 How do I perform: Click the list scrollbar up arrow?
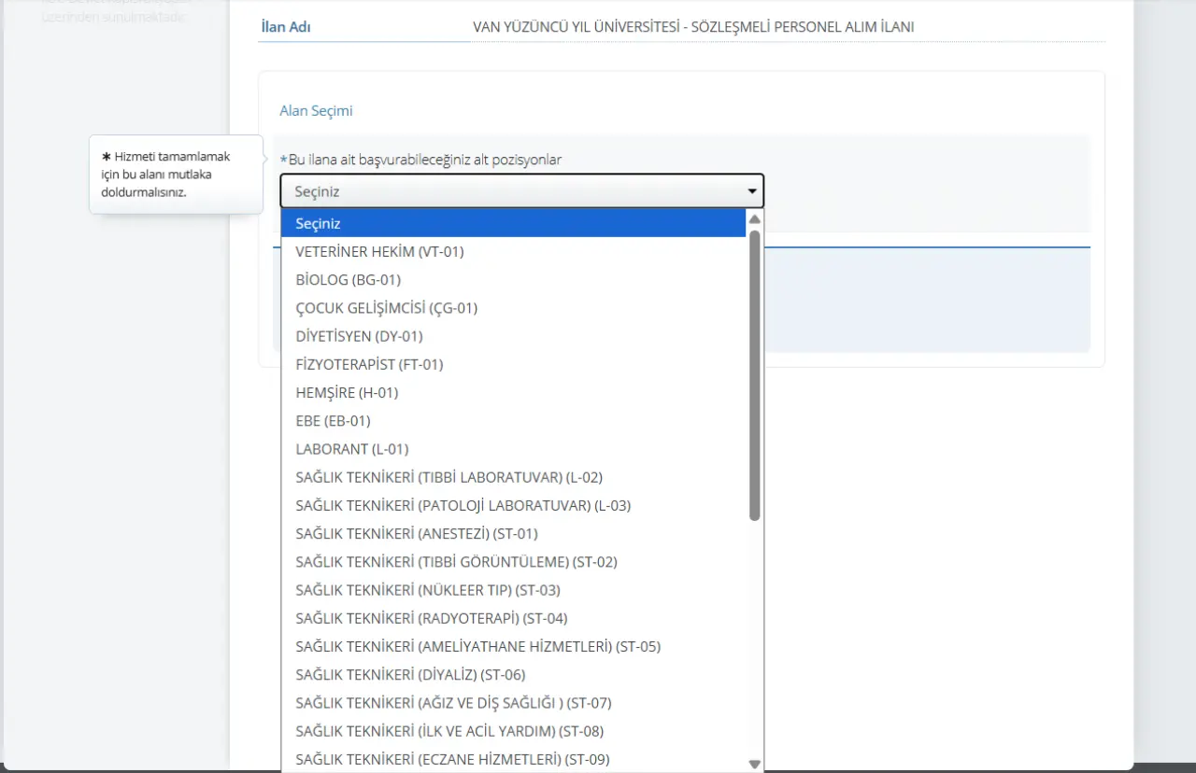(755, 219)
